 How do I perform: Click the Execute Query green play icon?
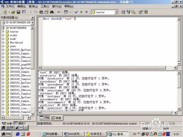[81, 12]
